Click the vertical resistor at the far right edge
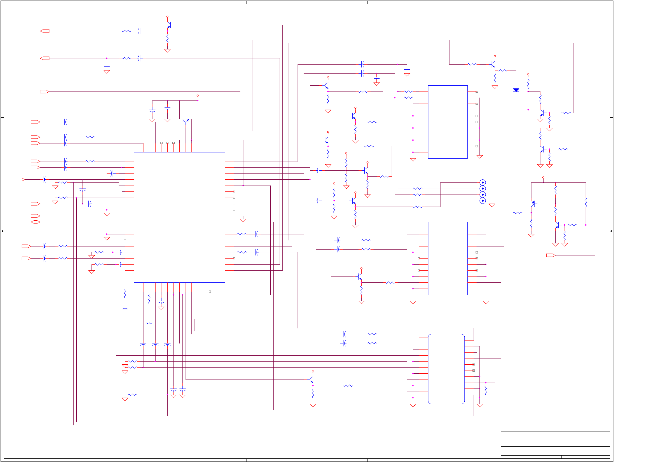669x473 pixels. tap(586, 202)
